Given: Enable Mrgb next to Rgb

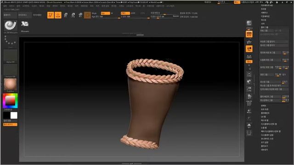Looking at the screenshot, I should tap(94, 13).
